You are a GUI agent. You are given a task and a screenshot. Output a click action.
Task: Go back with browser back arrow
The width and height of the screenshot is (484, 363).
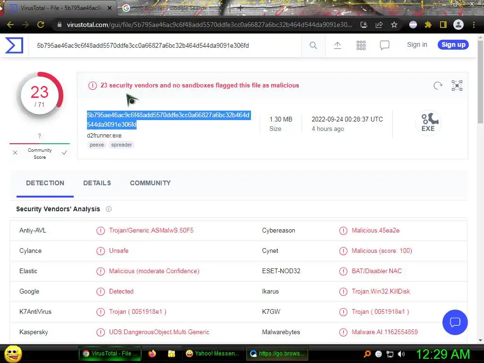[10, 25]
